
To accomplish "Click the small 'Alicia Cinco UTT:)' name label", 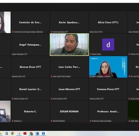I will pyautogui.click(x=96, y=32).
